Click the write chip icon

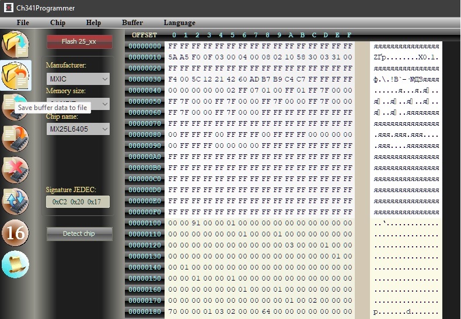pos(16,139)
